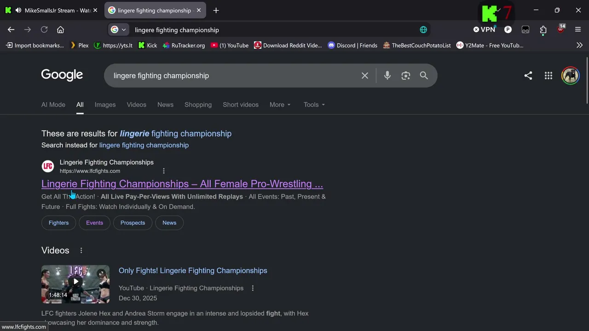Open the Plex bookmark
The height and width of the screenshot is (331, 589).
[79, 45]
